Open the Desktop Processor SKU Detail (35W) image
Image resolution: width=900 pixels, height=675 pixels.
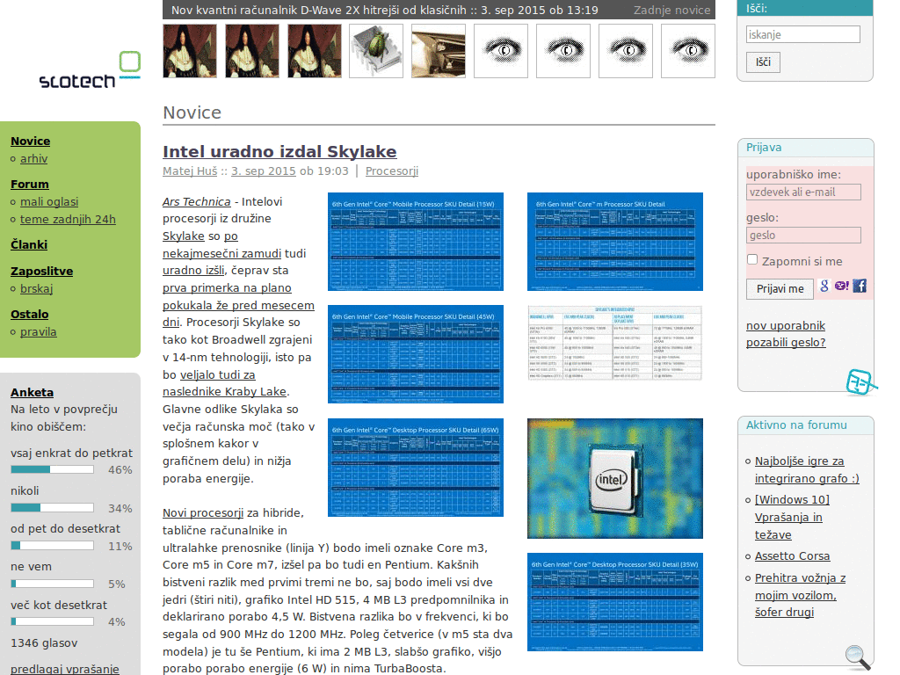point(614,602)
